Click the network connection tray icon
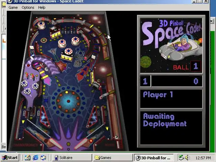The width and height of the screenshot is (216, 162). (x=181, y=158)
